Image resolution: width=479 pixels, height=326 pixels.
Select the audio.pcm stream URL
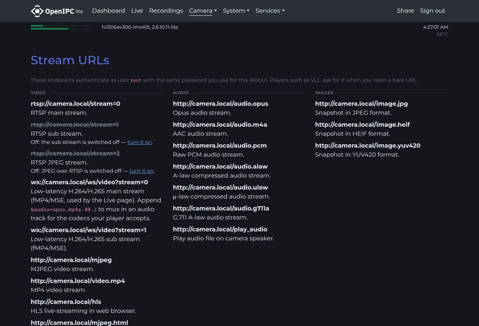pyautogui.click(x=220, y=145)
